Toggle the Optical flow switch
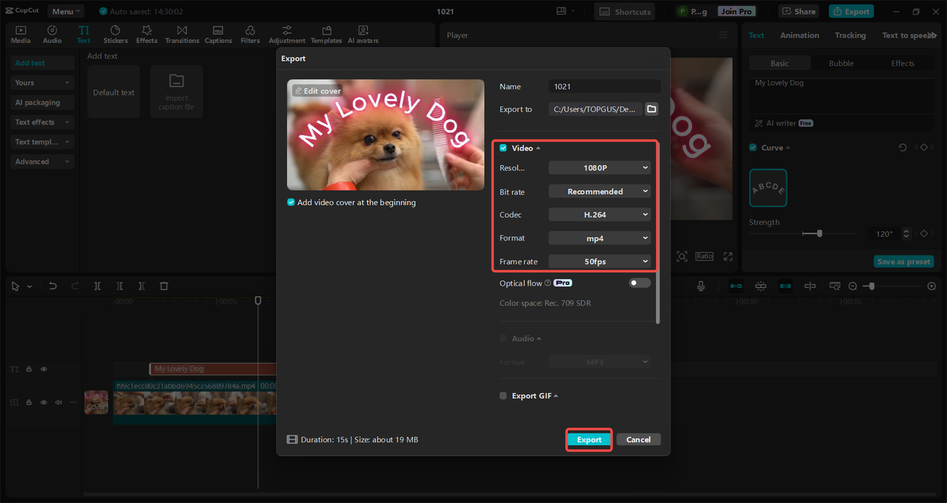 [x=640, y=283]
